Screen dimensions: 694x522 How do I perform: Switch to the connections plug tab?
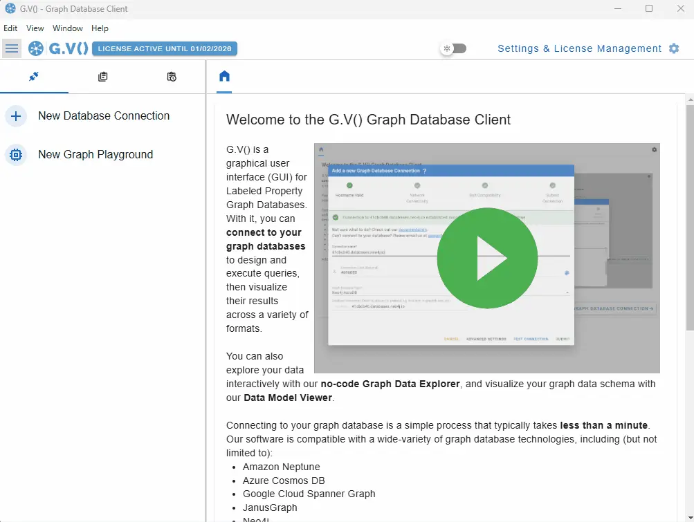point(33,77)
